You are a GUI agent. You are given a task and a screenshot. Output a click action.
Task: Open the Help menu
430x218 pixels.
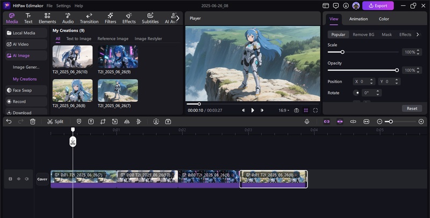coord(78,6)
